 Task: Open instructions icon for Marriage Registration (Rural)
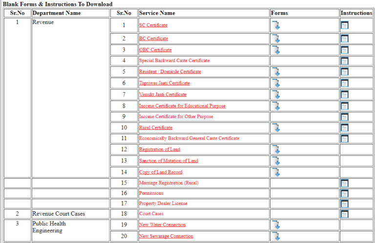pyautogui.click(x=345, y=183)
